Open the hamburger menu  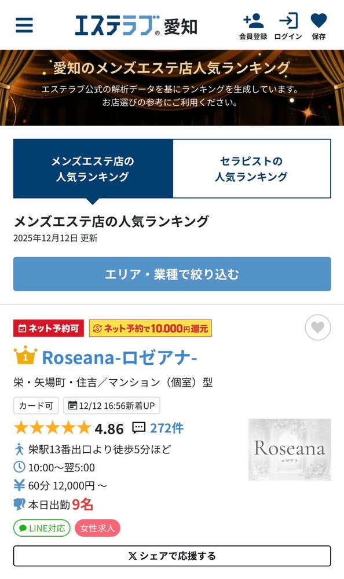24,25
